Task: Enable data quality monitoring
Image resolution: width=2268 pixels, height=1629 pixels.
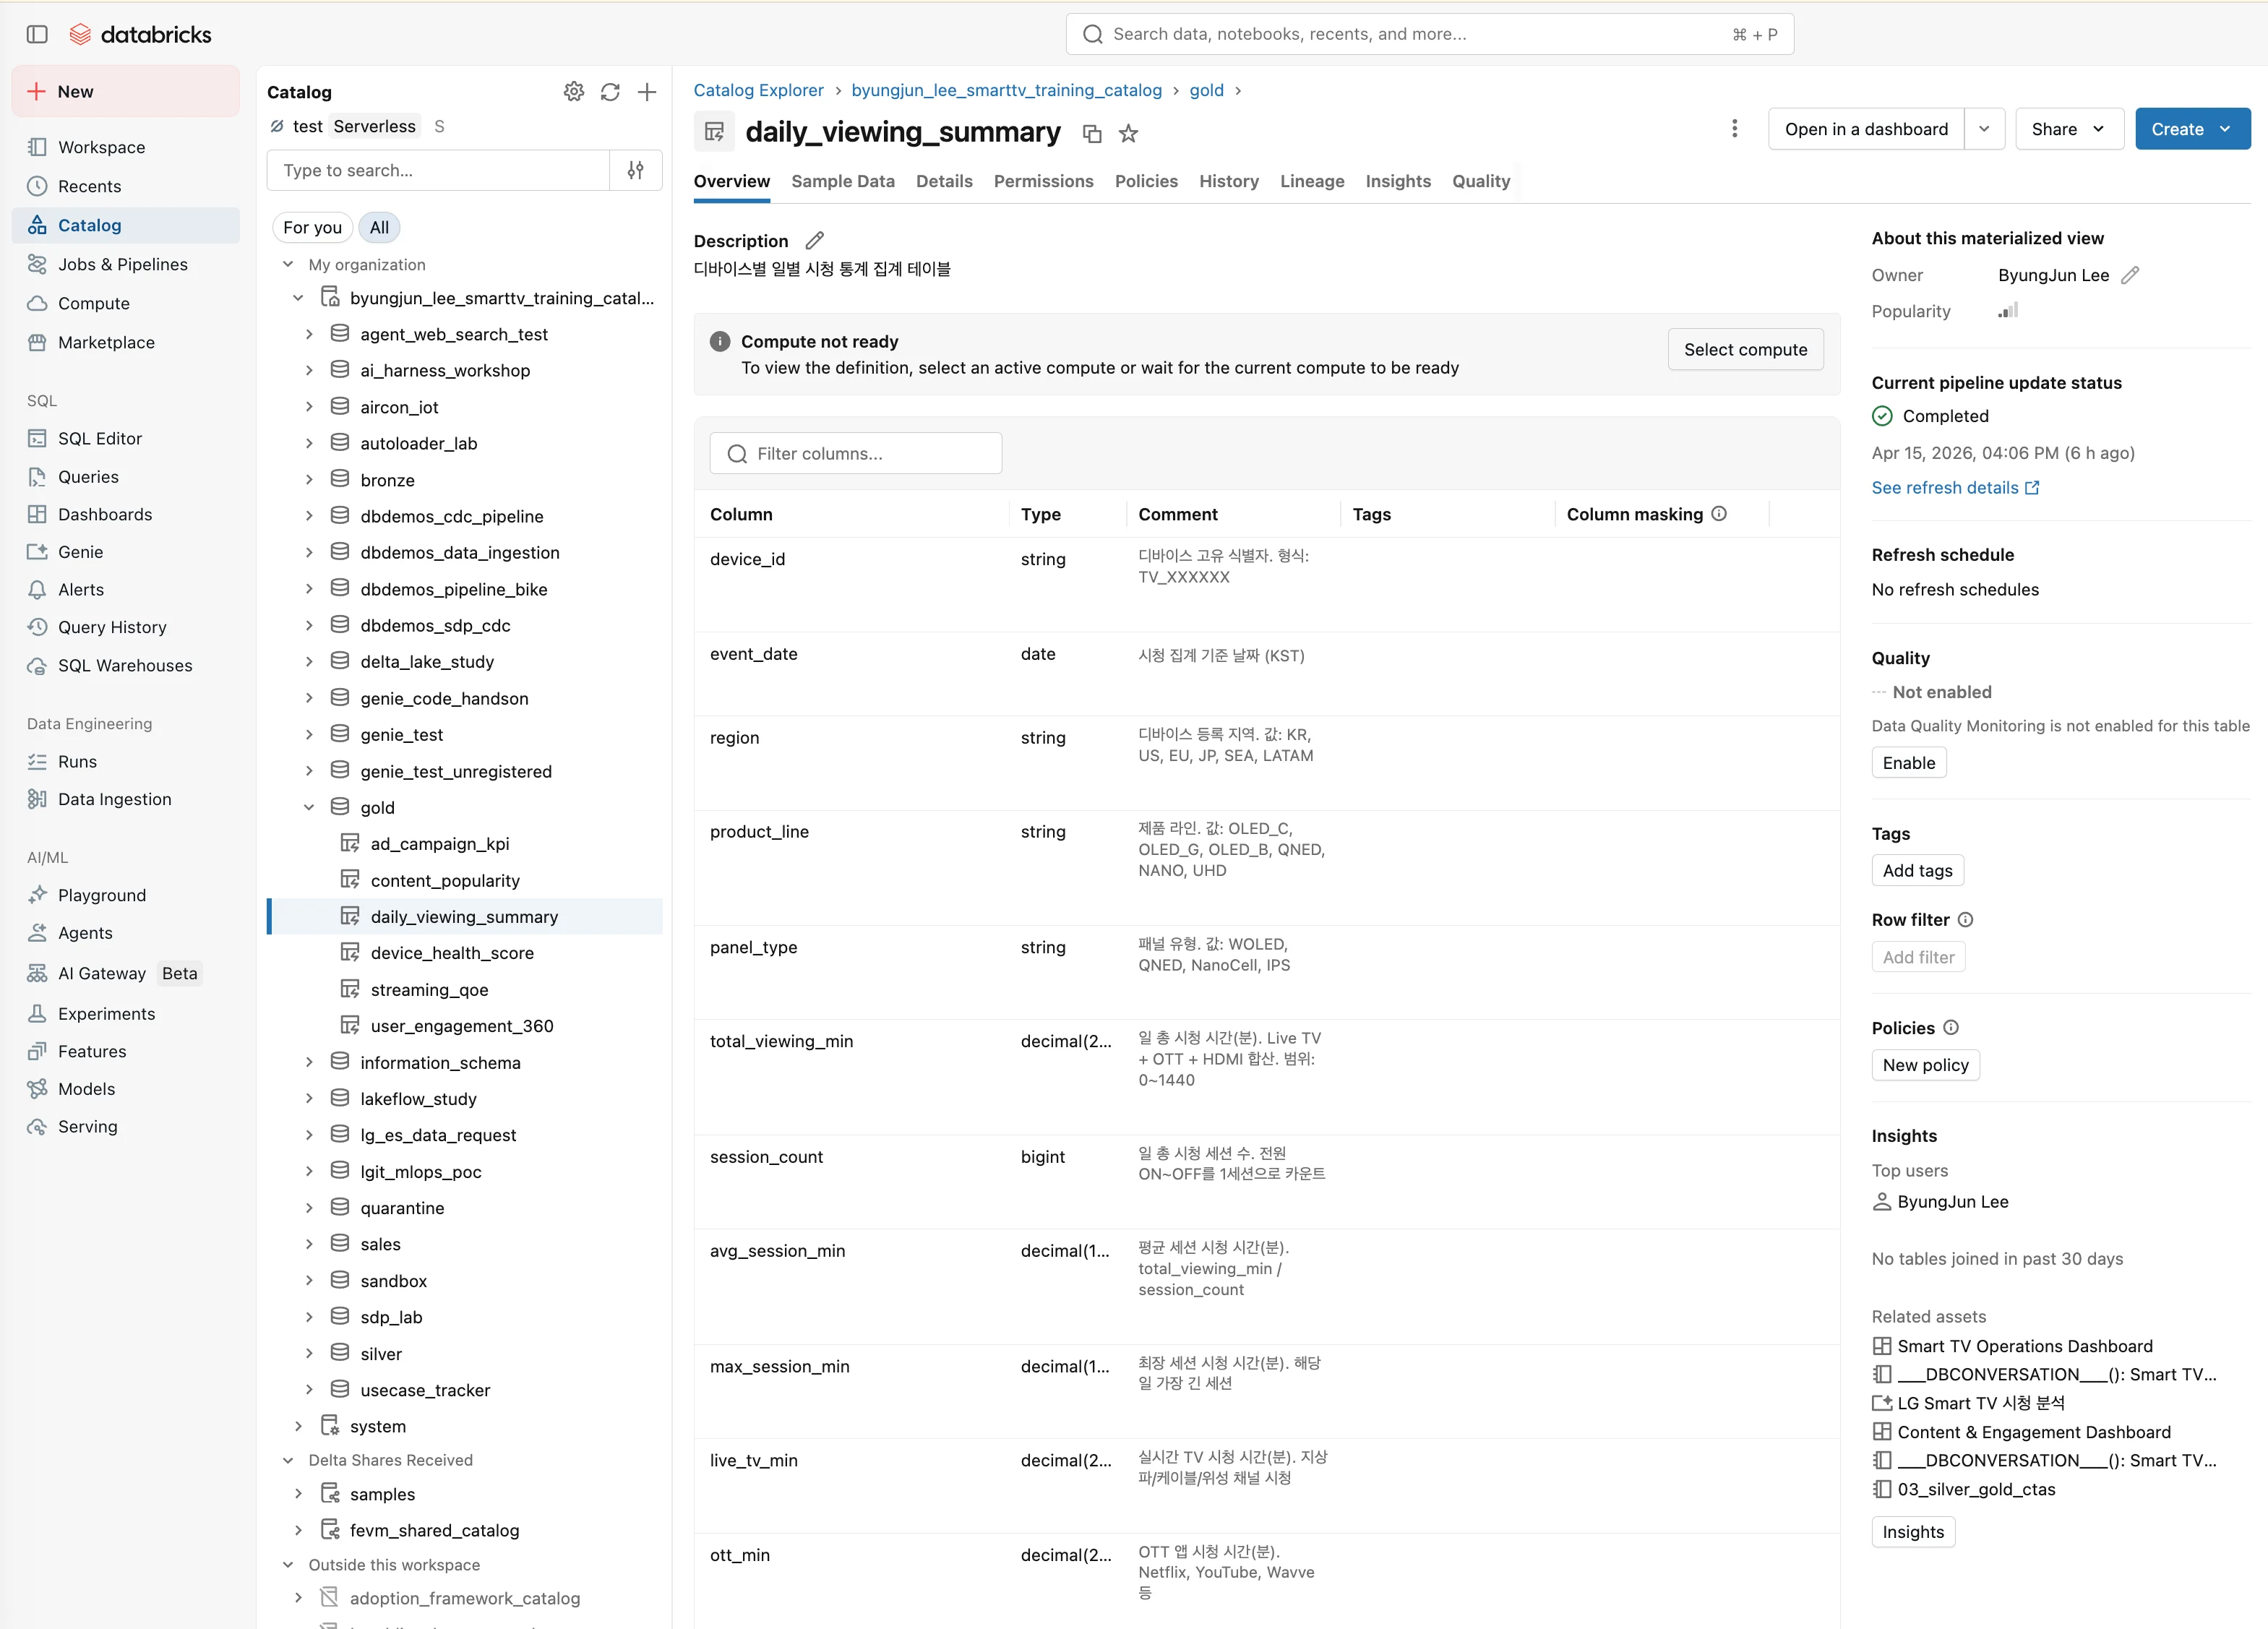Action: click(1908, 763)
